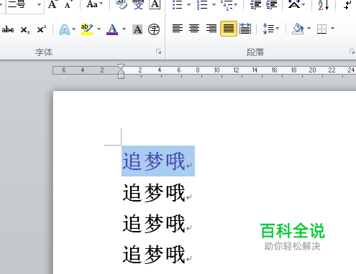Screen dimensions: 356x274
Task: Open the font size dropdown arrow
Action: tap(39, 4)
